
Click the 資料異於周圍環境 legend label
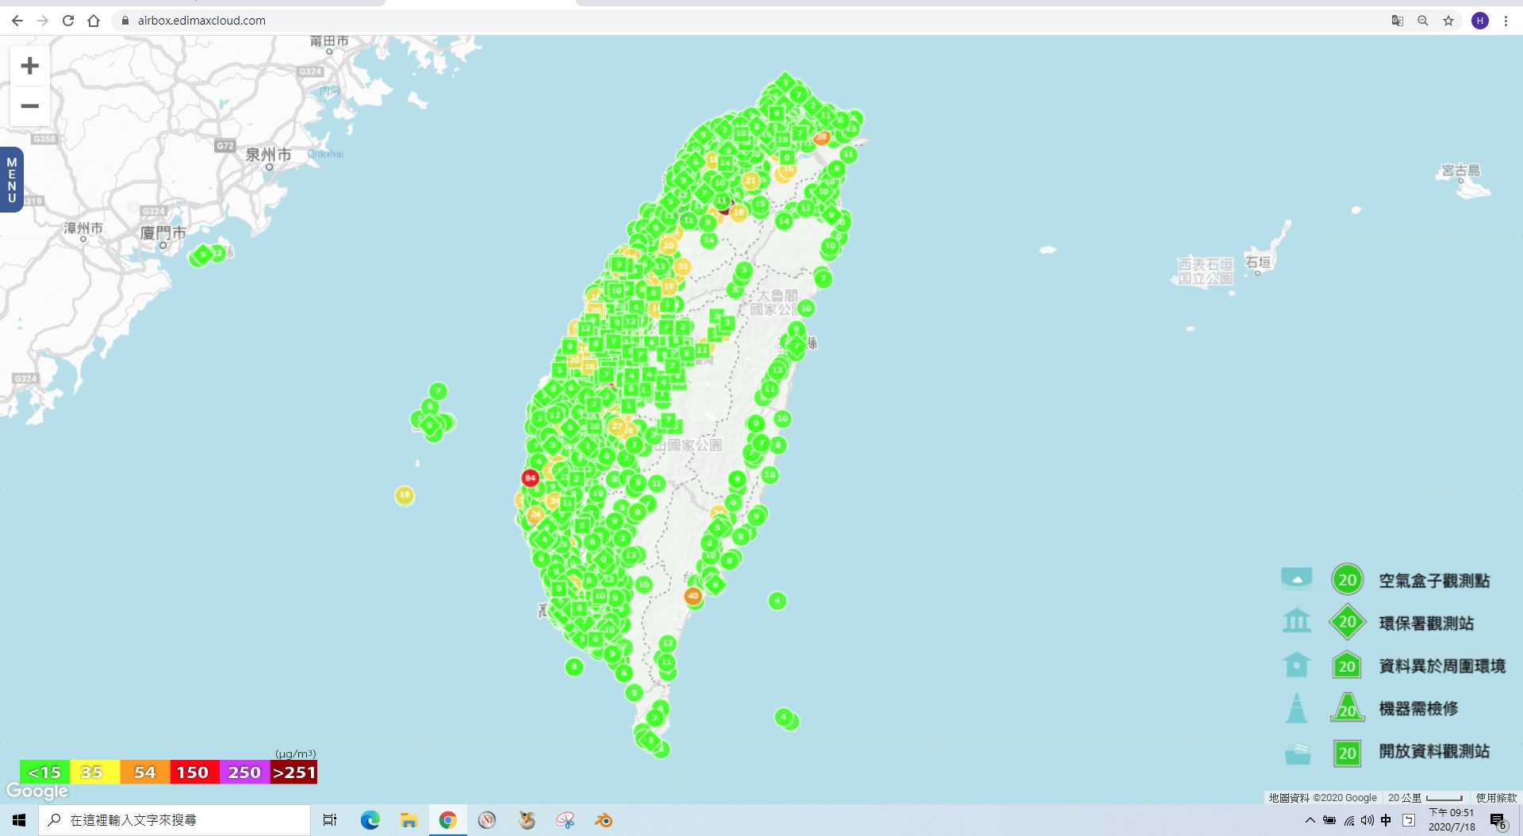click(x=1442, y=666)
